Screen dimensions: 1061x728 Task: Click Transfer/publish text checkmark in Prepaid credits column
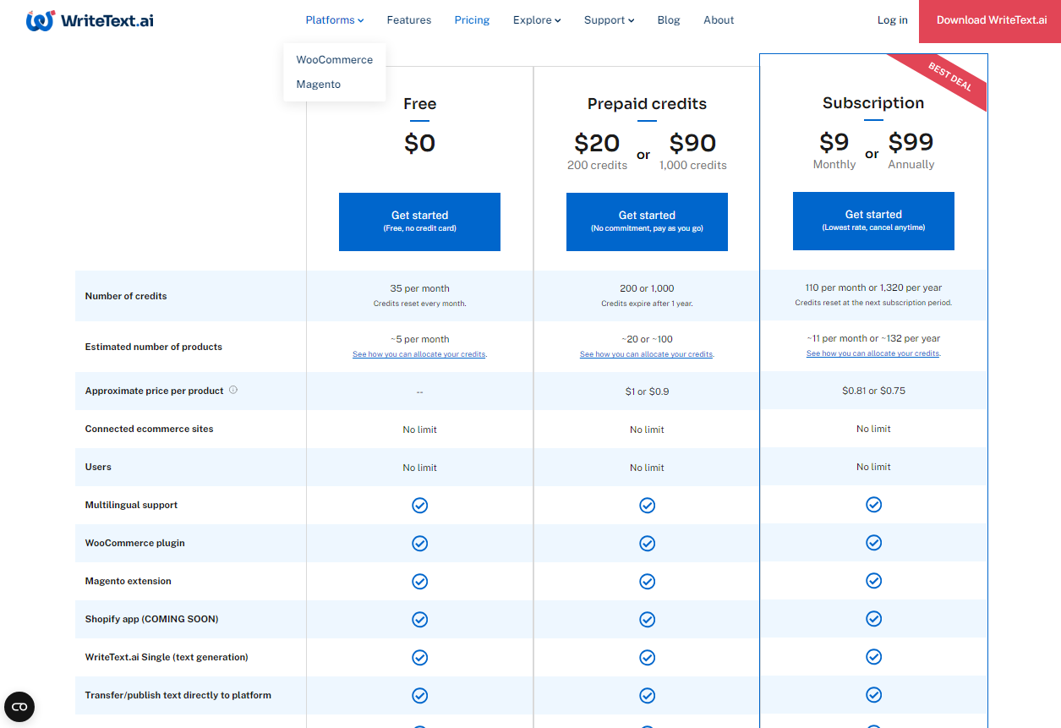[x=647, y=695]
